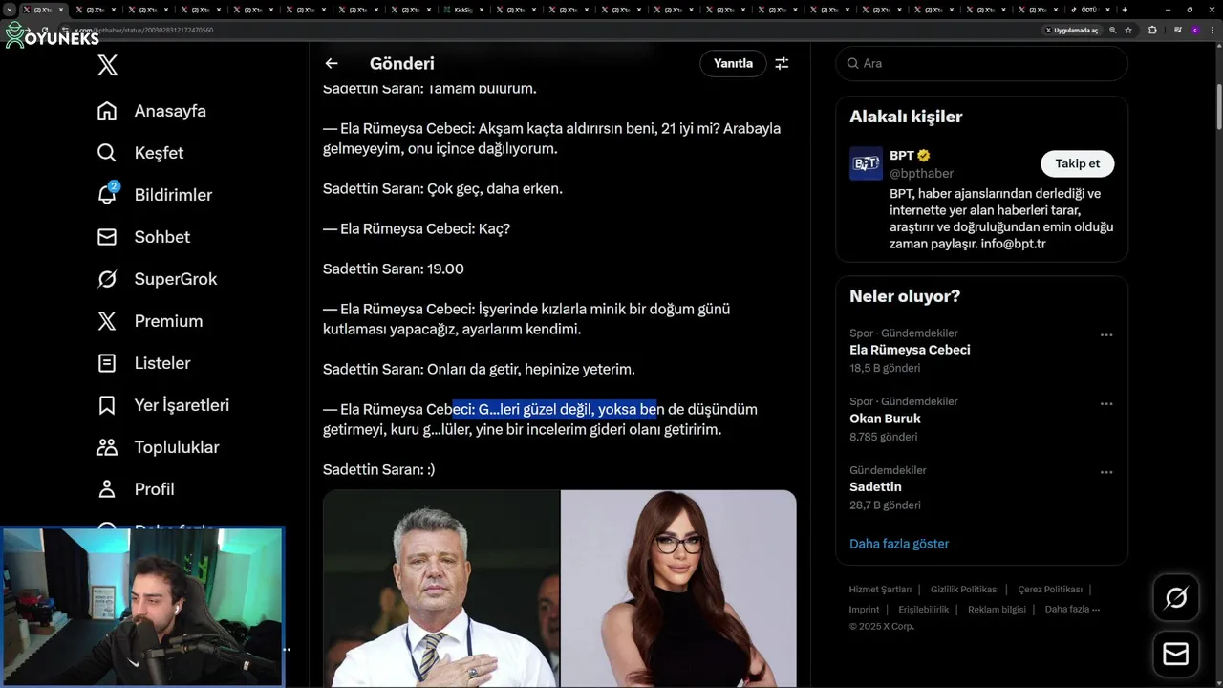Viewport: 1223px width, 688px height.
Task: Open Gizlilik Politikası link
Action: (964, 590)
